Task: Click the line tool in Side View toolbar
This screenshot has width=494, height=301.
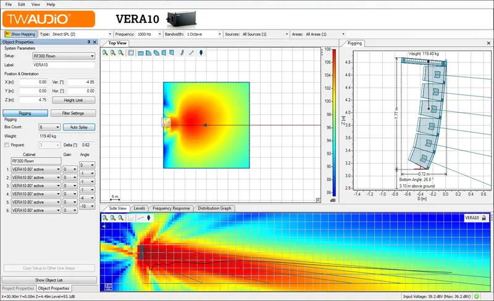Action: click(141, 218)
